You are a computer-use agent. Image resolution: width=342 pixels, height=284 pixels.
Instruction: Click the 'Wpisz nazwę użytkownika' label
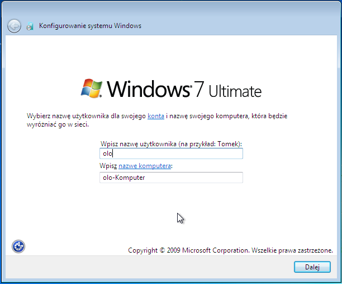point(171,144)
